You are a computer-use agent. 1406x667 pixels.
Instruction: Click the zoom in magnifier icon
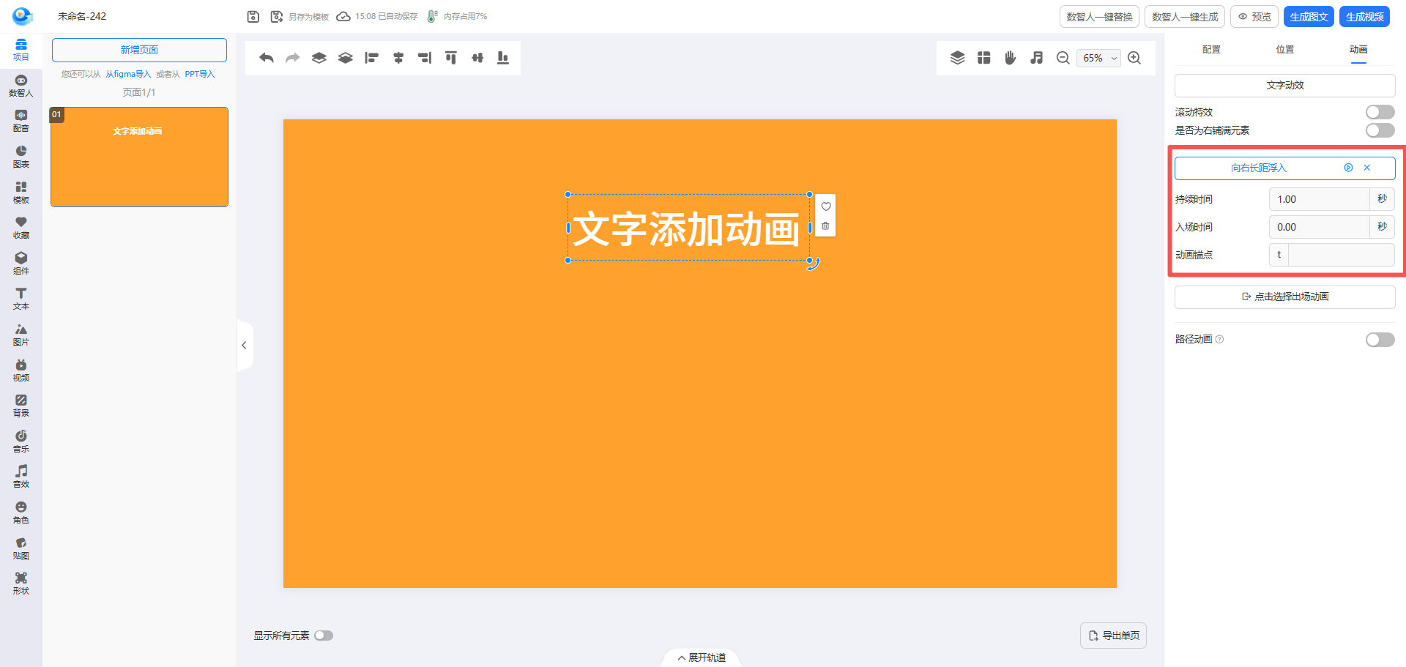click(x=1134, y=58)
